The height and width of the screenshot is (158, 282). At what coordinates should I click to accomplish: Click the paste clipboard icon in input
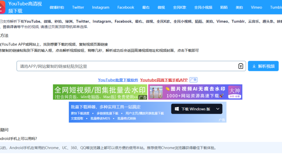[241, 66]
